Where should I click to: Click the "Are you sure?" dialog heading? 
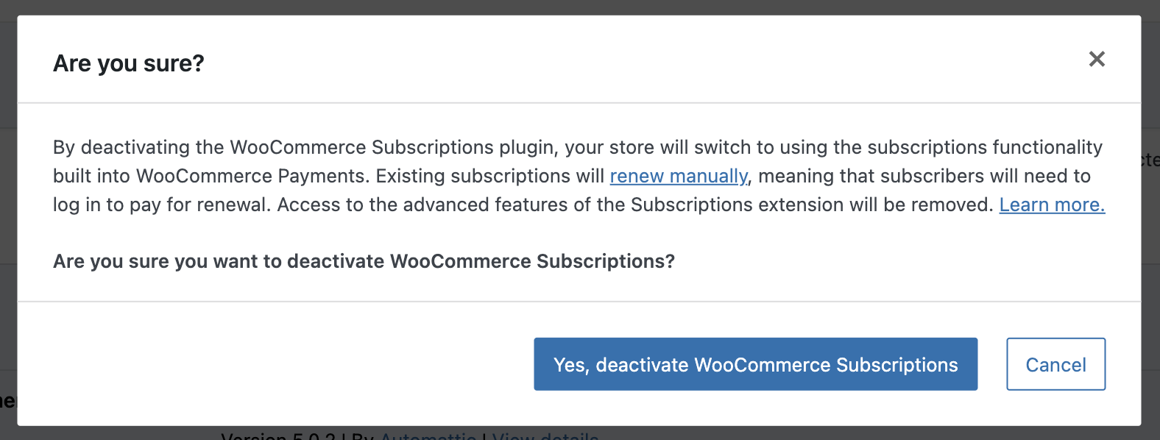[129, 64]
